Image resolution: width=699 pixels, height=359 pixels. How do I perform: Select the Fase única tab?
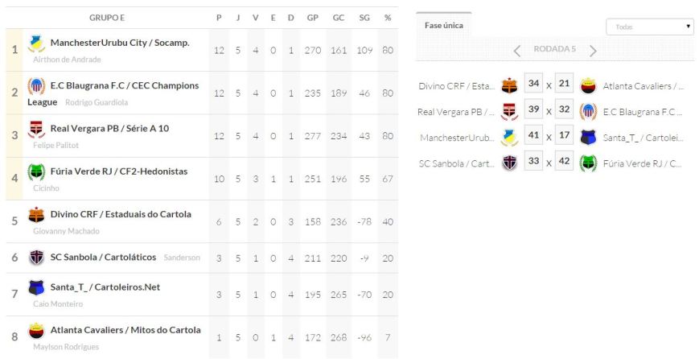tap(443, 26)
